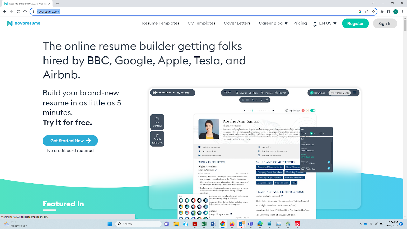The width and height of the screenshot is (407, 229).
Task: Open the browser home page icon
Action: click(25, 12)
